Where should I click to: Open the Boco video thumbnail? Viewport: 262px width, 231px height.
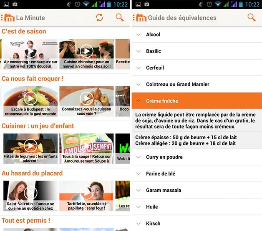tap(123, 101)
